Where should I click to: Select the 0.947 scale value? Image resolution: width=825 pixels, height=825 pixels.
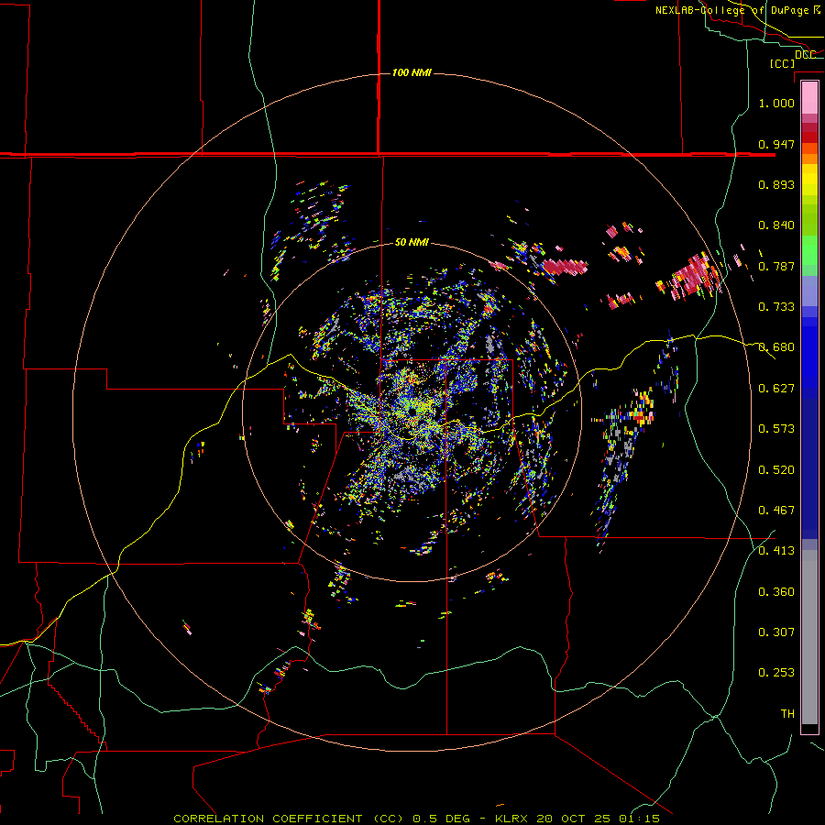pyautogui.click(x=776, y=144)
